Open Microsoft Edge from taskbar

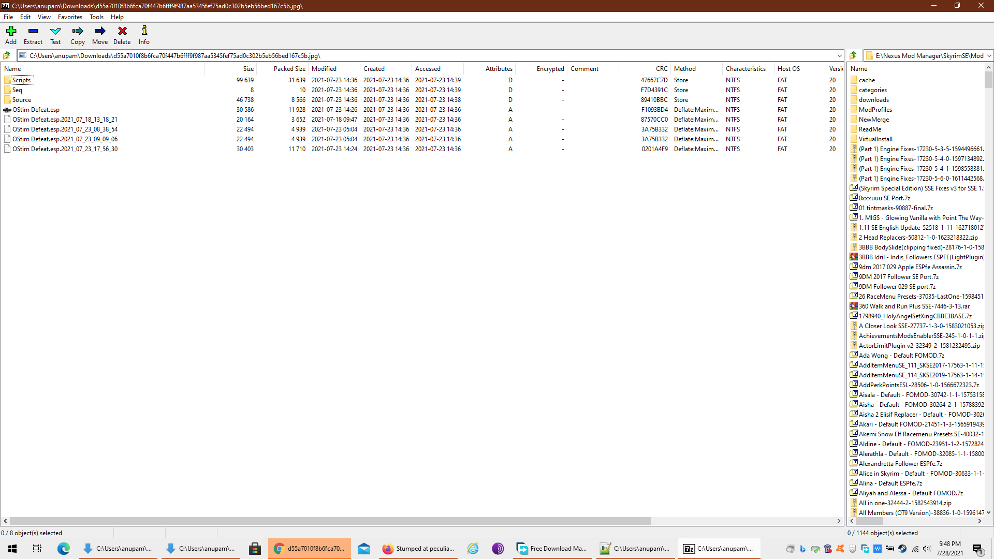pos(63,549)
